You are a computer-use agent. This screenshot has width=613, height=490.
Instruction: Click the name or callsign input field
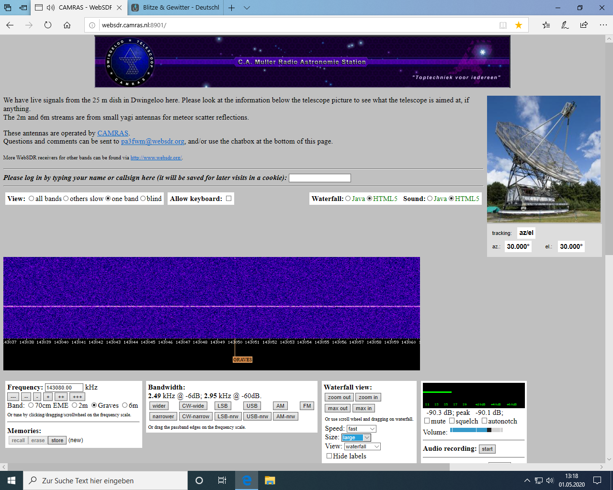point(320,178)
